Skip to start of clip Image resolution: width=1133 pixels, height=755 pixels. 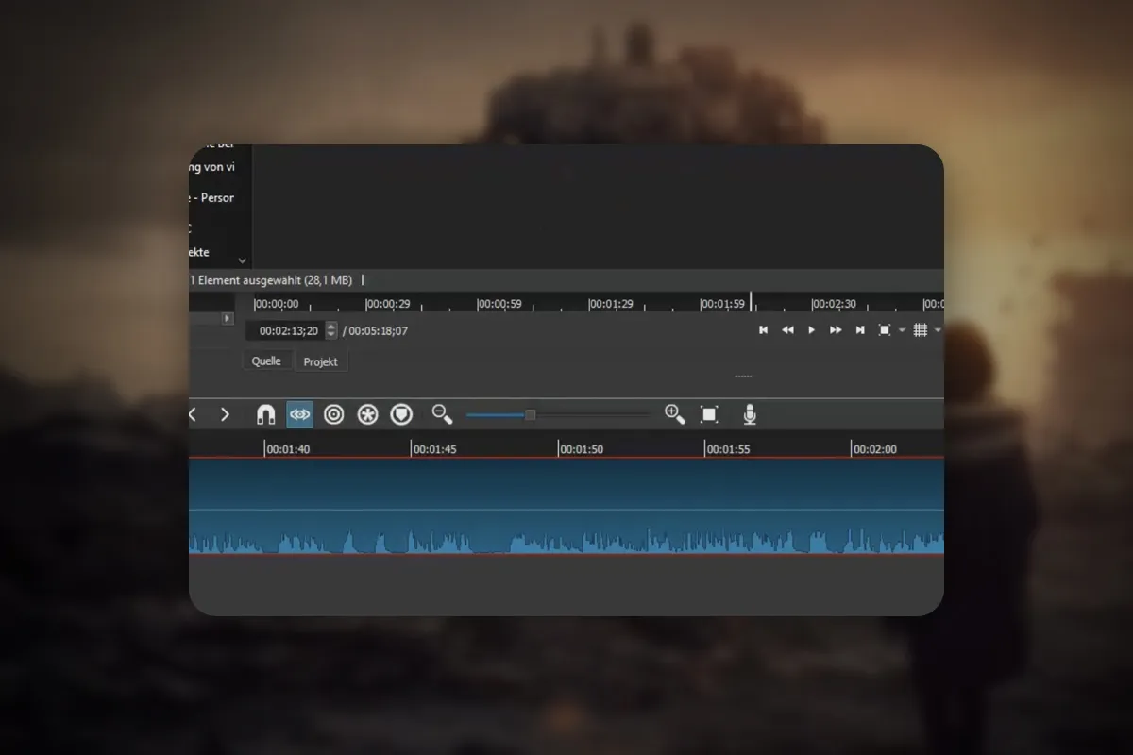tap(763, 330)
